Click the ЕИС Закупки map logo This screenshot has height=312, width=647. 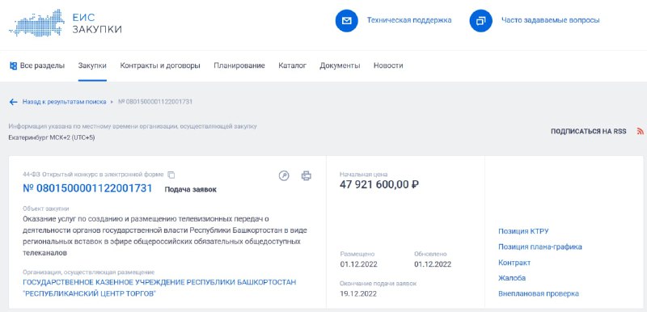(x=36, y=23)
